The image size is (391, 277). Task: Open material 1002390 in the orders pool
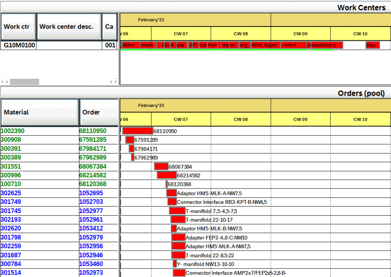[13, 131]
